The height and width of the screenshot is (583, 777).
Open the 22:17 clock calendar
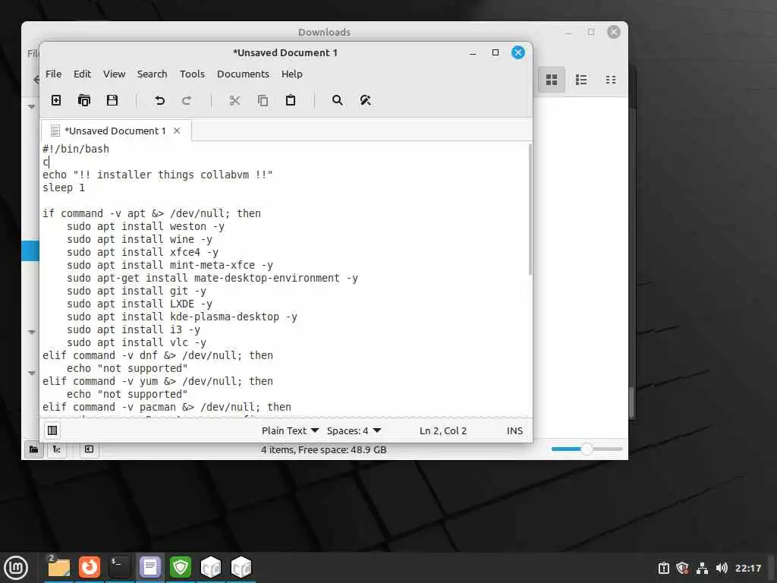747,568
